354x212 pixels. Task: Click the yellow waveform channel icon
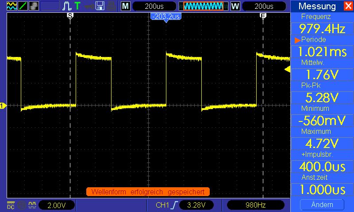[x=12, y=6]
